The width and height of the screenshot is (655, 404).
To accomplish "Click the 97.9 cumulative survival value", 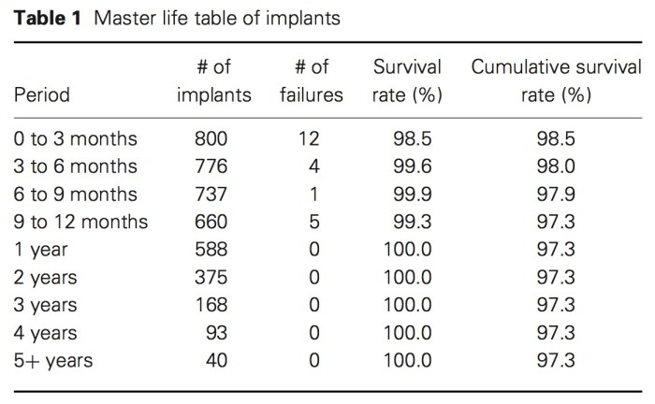I will coord(556,195).
